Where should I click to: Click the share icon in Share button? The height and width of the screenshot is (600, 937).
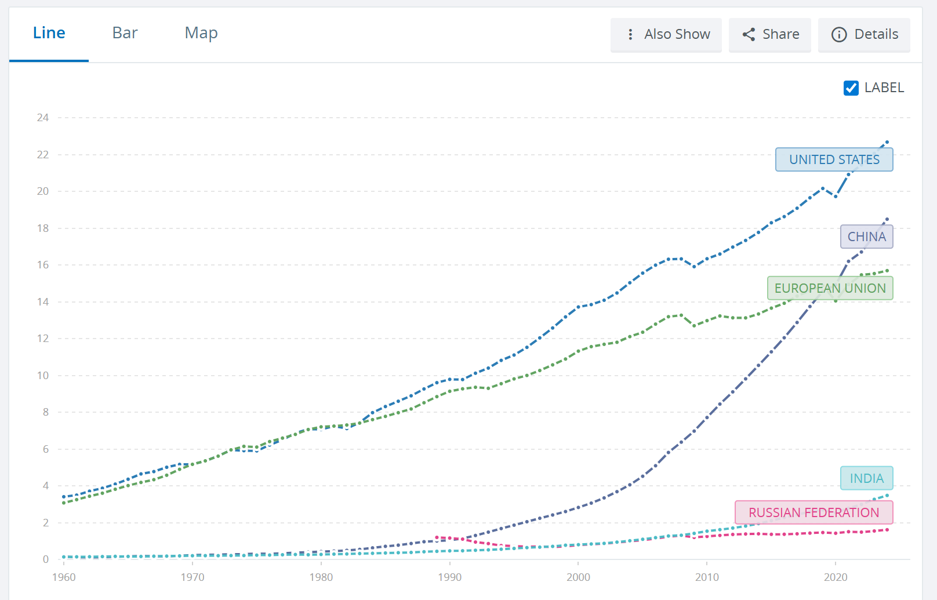tap(749, 35)
